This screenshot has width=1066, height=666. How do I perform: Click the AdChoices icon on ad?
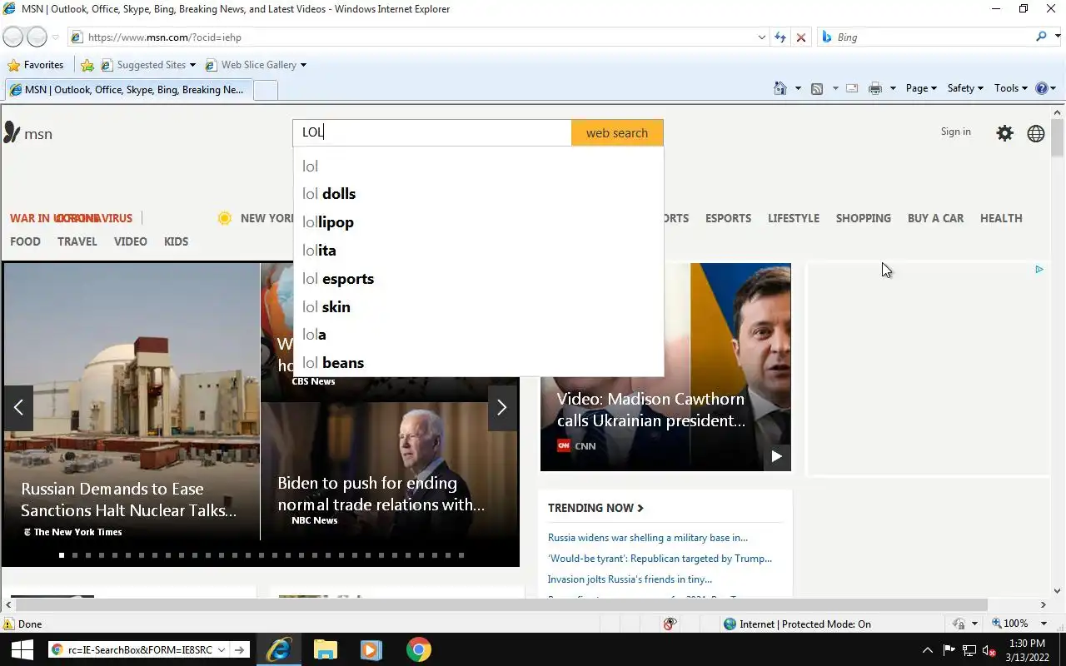click(1039, 269)
